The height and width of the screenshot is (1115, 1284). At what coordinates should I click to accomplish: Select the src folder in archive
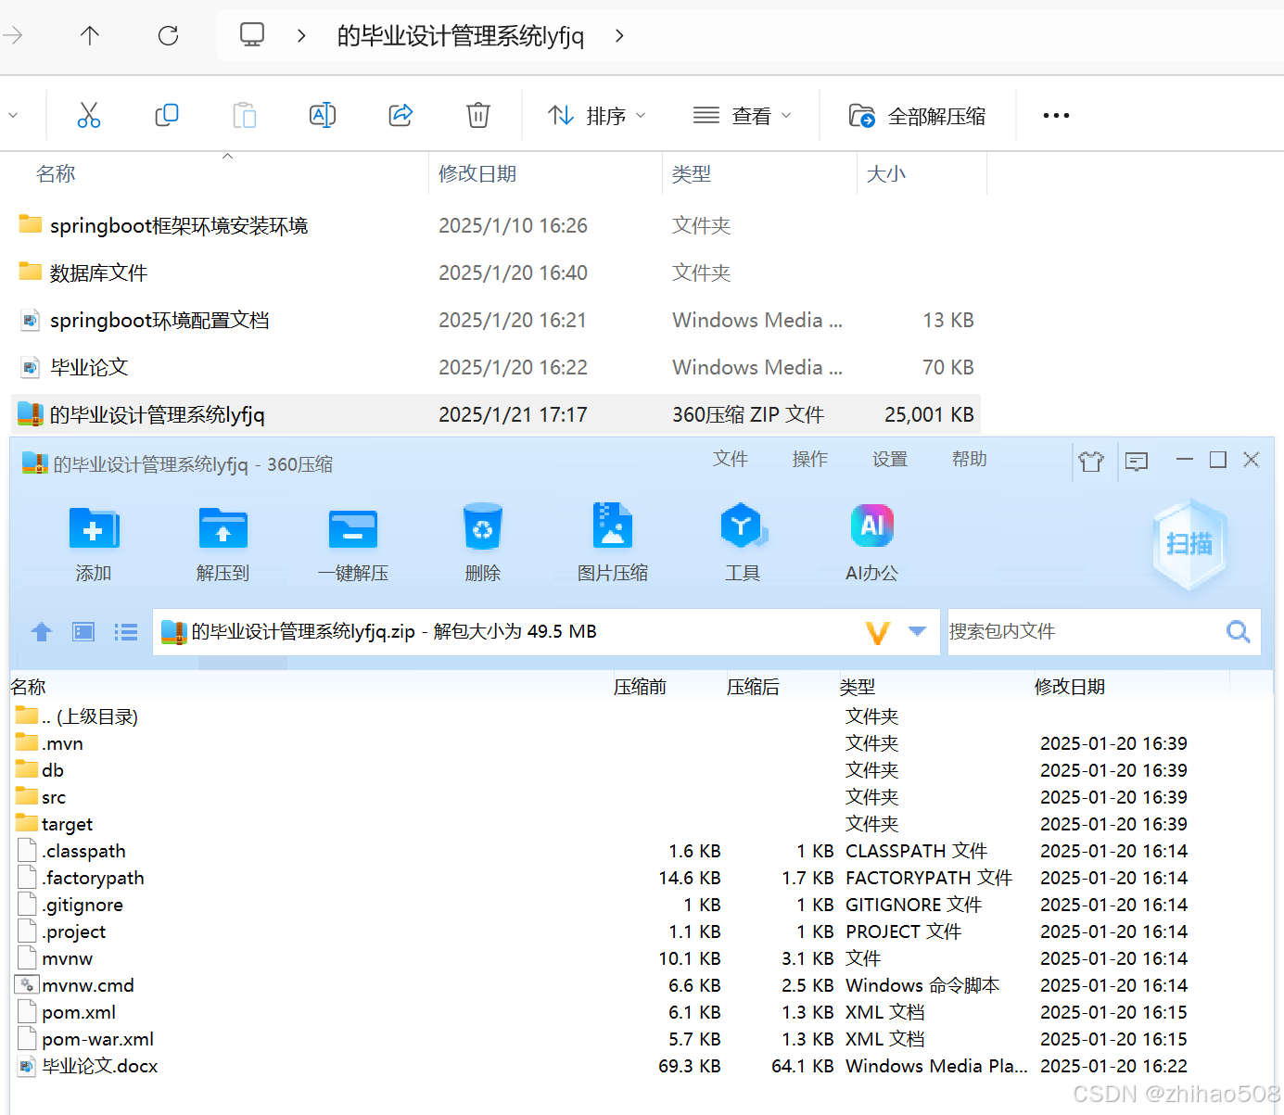[42, 797]
